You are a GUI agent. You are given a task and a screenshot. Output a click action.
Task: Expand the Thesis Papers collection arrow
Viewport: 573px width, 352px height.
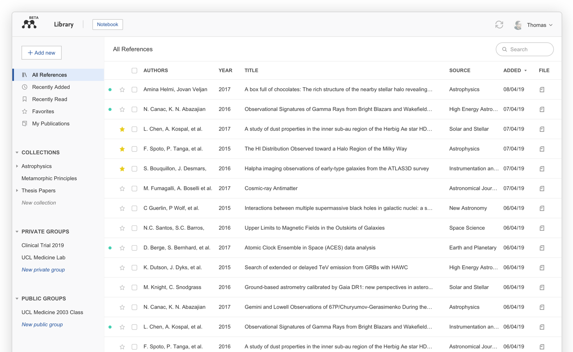tap(17, 190)
